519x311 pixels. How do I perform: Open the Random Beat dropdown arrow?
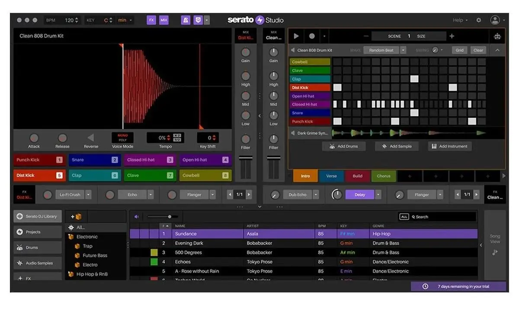pyautogui.click(x=403, y=50)
